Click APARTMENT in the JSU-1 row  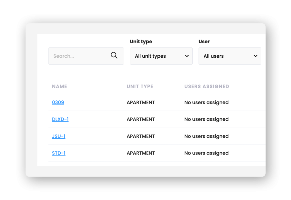pos(141,136)
